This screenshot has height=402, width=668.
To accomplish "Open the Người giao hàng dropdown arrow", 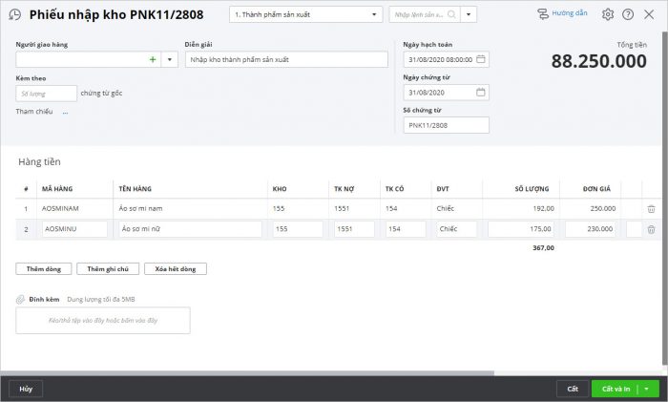I will coord(169,59).
